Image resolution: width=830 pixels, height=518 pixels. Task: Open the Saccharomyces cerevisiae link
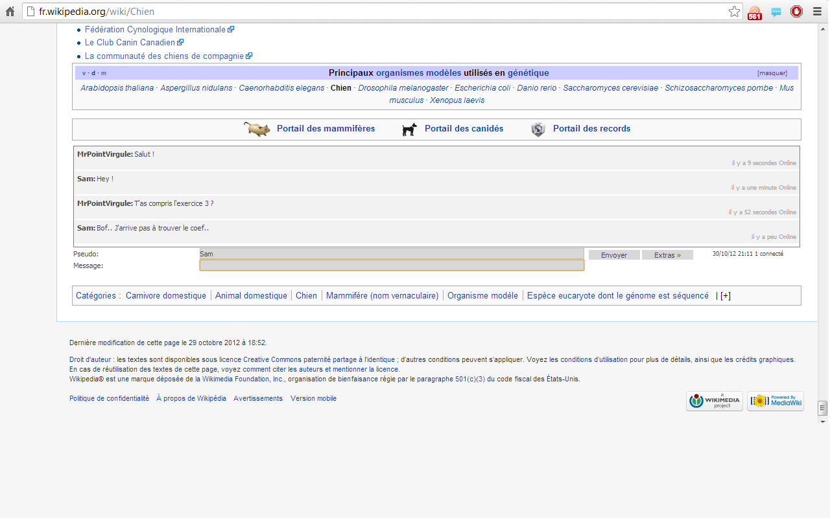[x=611, y=88]
